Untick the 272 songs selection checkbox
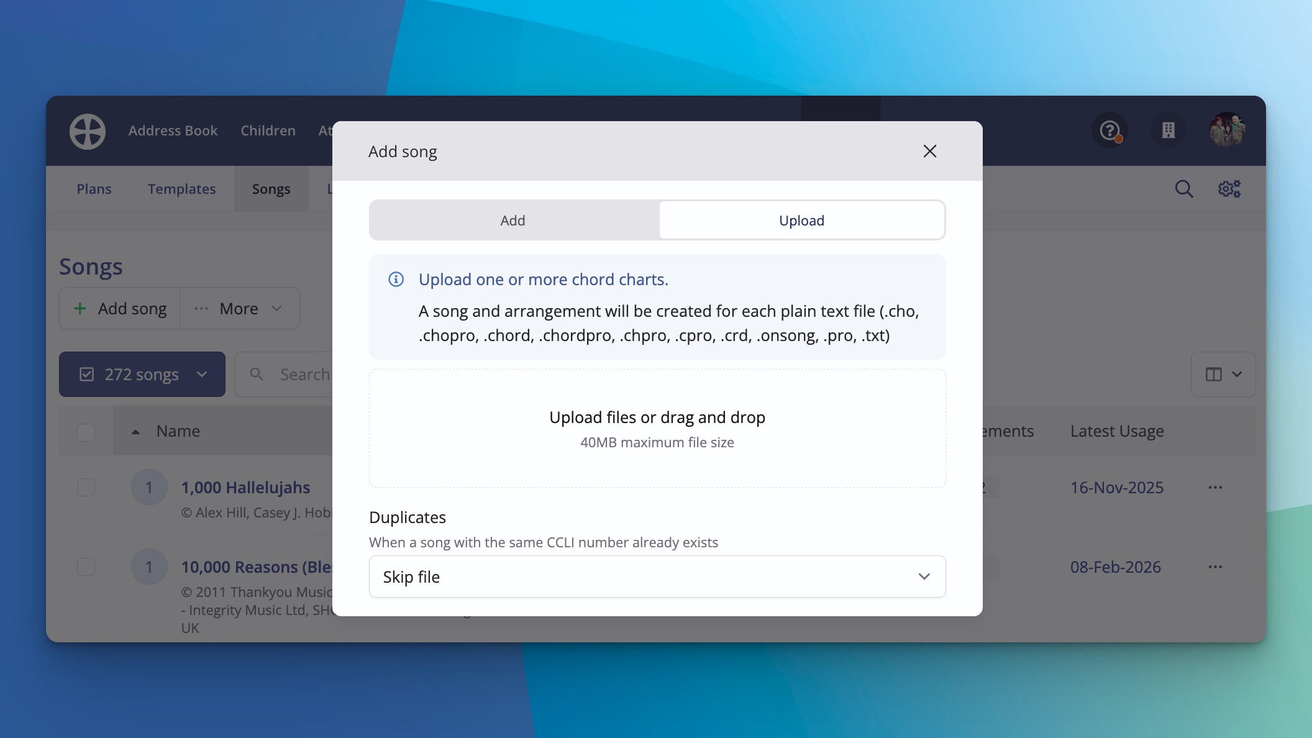Screen dimensions: 1312x738 tap(86, 374)
